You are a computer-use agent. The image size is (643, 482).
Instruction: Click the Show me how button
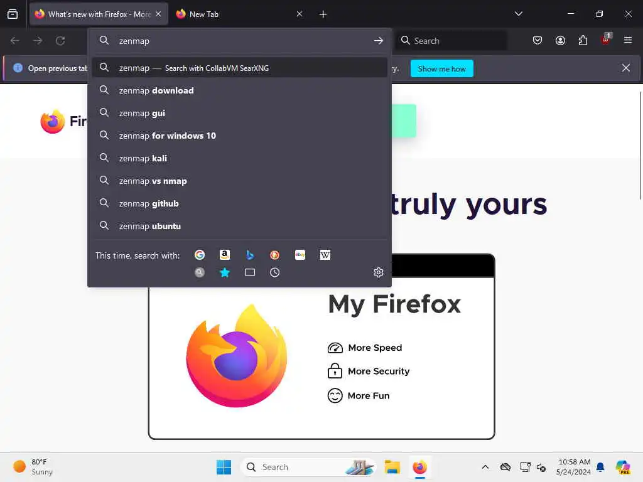coord(441,69)
